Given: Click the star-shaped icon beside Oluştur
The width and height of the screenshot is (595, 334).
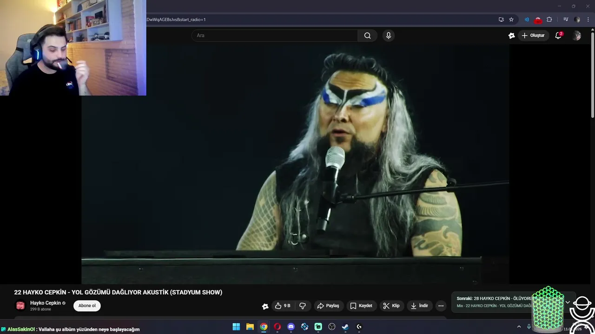Looking at the screenshot, I should (x=511, y=36).
